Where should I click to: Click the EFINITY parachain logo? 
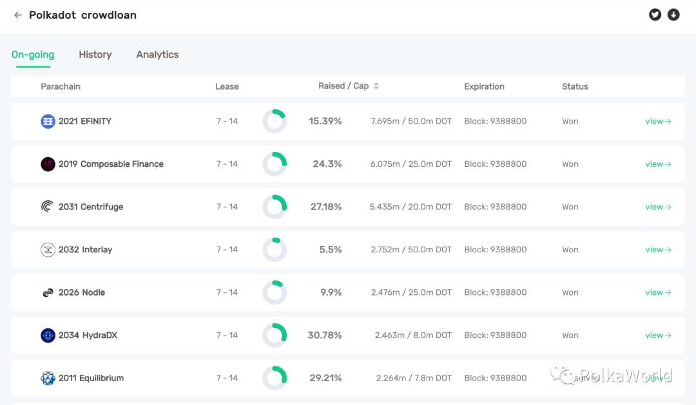pos(48,121)
